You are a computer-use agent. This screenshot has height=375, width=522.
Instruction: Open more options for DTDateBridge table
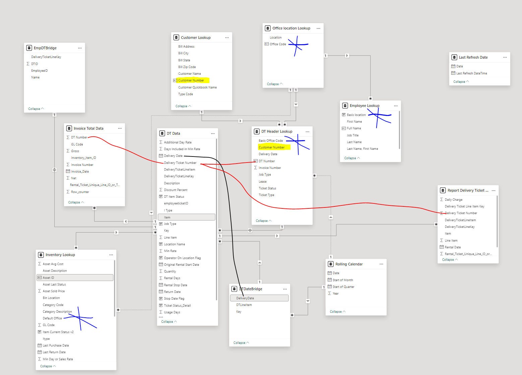[285, 289]
